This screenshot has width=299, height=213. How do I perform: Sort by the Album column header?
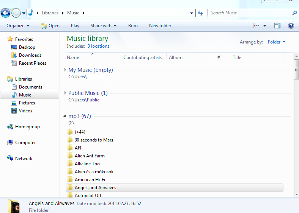tap(190, 57)
